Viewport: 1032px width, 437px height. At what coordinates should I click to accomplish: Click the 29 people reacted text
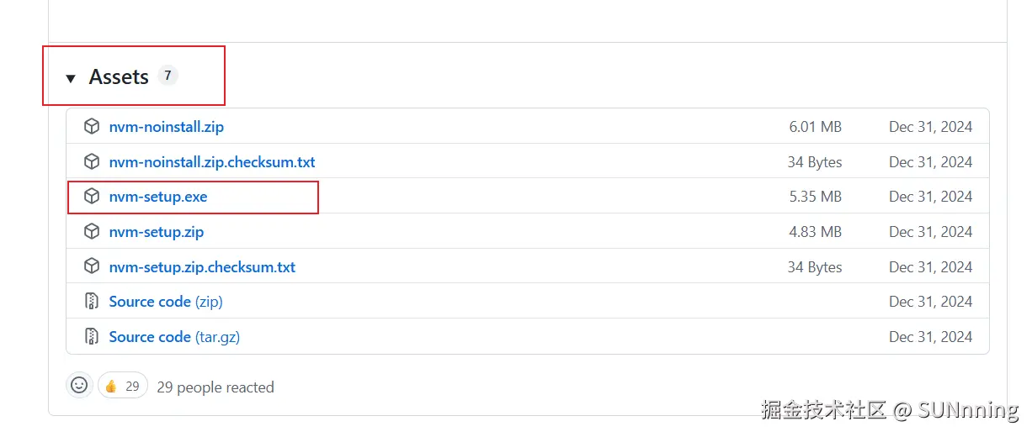(215, 387)
